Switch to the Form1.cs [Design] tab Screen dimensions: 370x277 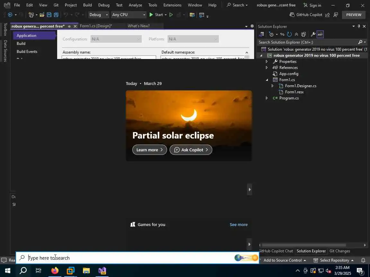click(x=96, y=26)
